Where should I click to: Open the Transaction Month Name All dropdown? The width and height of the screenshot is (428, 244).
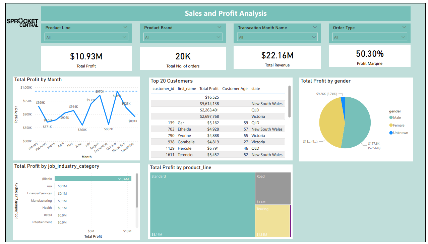(x=277, y=37)
